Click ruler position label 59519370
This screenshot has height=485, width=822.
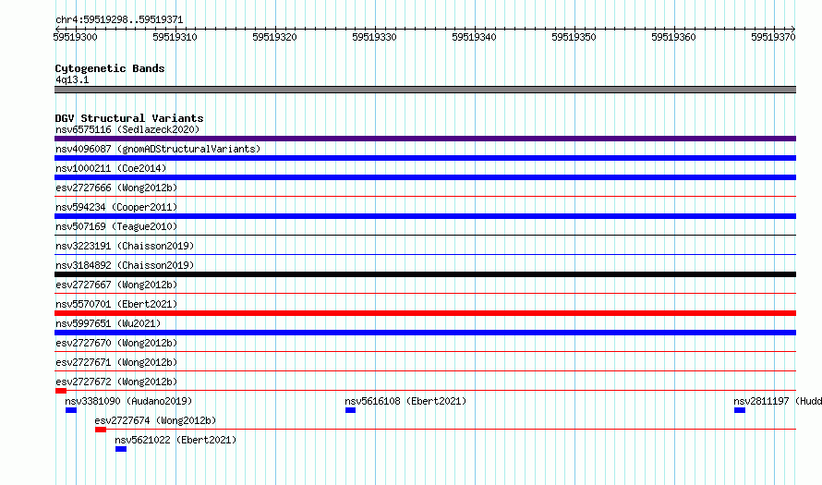773,37
